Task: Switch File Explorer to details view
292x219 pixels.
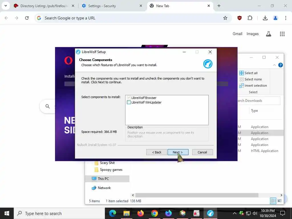Action: 273,201
